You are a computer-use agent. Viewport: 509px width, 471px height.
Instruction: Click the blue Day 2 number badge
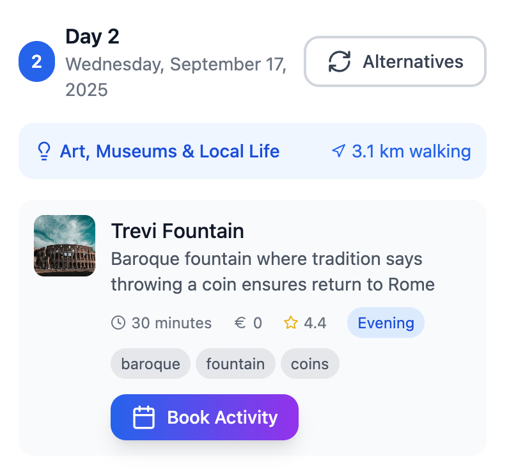[36, 62]
